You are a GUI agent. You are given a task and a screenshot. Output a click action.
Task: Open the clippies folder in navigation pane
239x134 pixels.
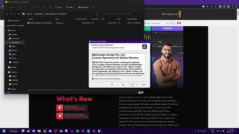(14, 76)
